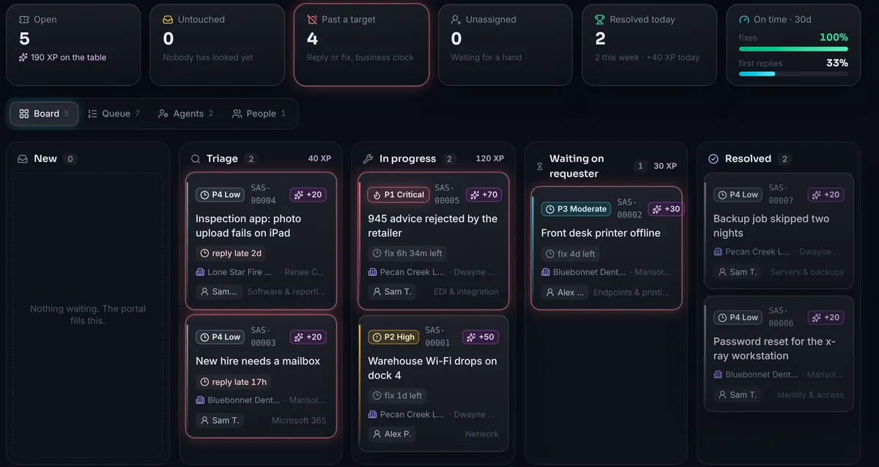Click P1 Critical badge on SAS-00005
Screen dimensions: 879x467
(x=398, y=195)
